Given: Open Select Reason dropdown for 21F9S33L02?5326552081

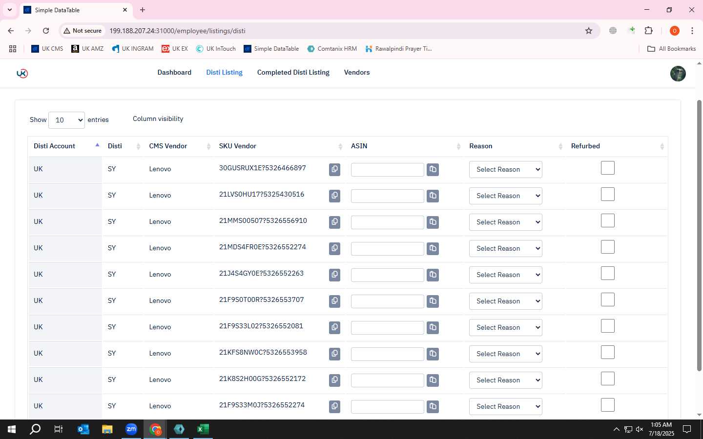Looking at the screenshot, I should (505, 327).
